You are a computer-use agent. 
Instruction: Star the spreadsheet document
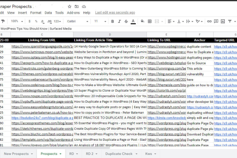pyautogui.click(x=69, y=6)
